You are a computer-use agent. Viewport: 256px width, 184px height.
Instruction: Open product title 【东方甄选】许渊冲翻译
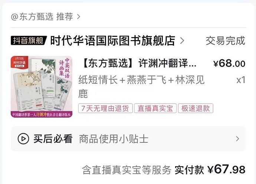tap(139, 63)
